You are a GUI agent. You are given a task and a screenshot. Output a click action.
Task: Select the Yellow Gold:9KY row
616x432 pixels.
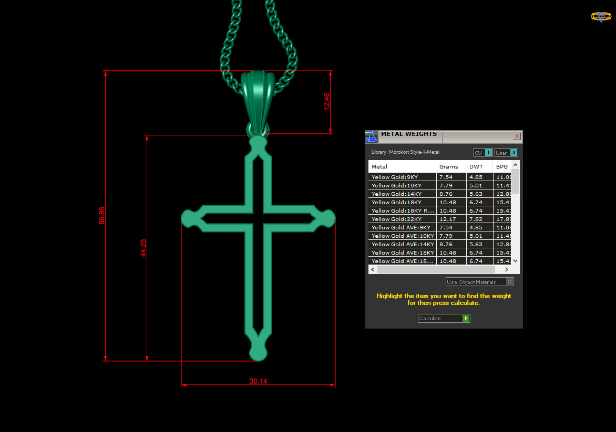coord(439,177)
